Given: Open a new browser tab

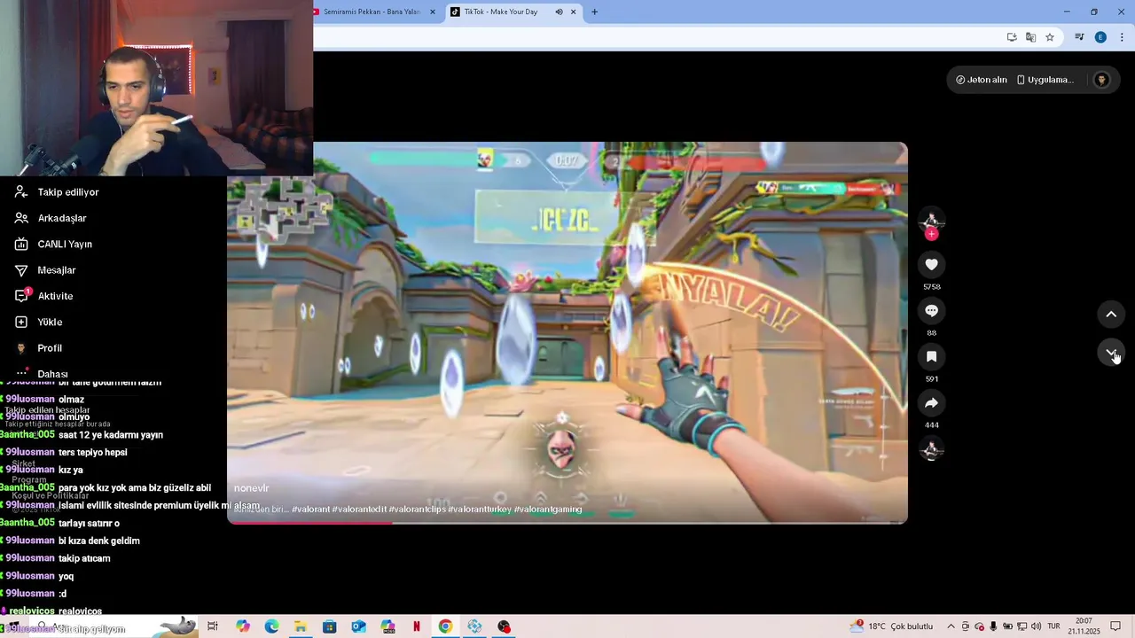Looking at the screenshot, I should pos(594,12).
